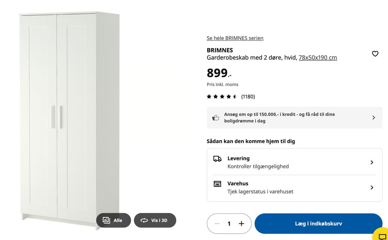This screenshot has height=240, width=388.
Task: Click the Varehus store icon
Action: point(217,184)
